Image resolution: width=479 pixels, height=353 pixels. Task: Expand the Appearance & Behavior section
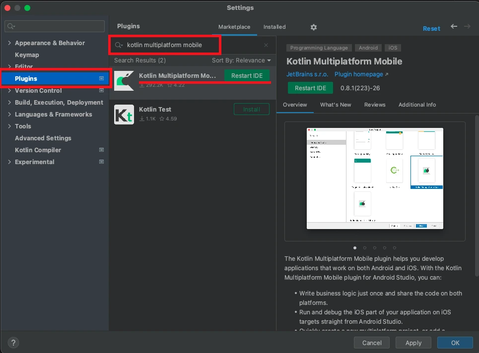(8, 43)
